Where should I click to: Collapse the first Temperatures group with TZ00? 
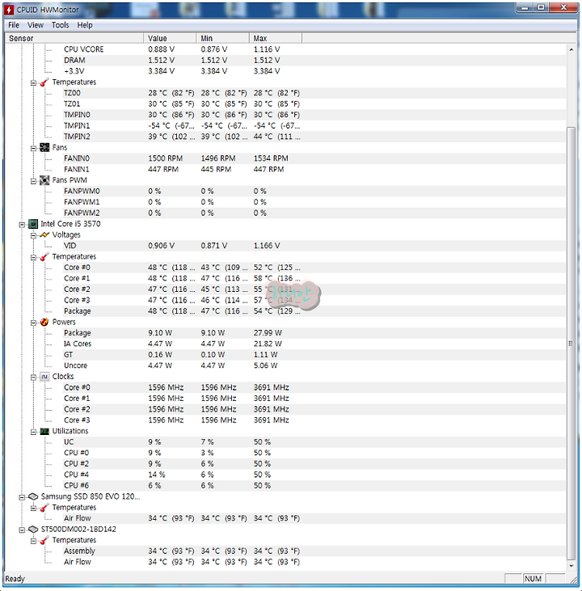(34, 83)
